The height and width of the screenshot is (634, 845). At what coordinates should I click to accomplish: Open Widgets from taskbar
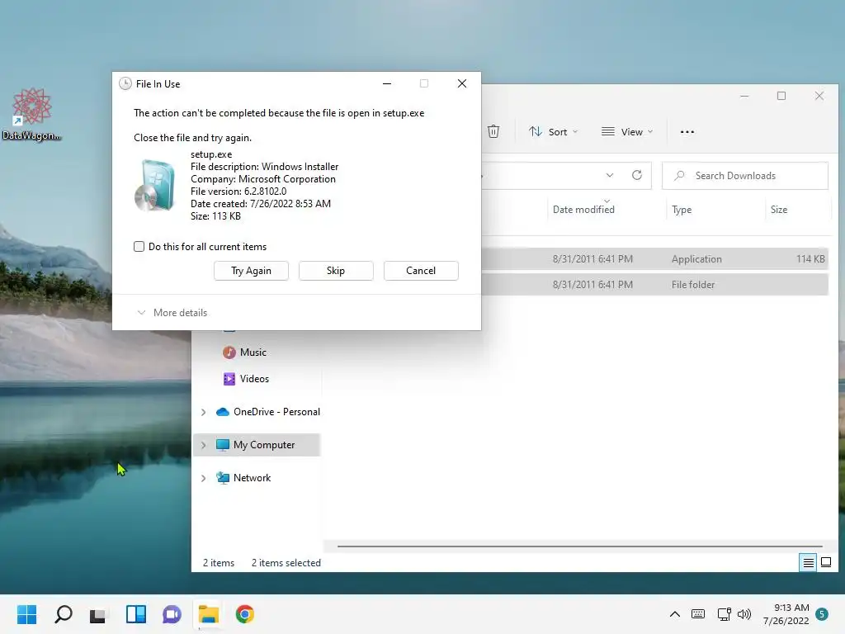[x=136, y=614]
